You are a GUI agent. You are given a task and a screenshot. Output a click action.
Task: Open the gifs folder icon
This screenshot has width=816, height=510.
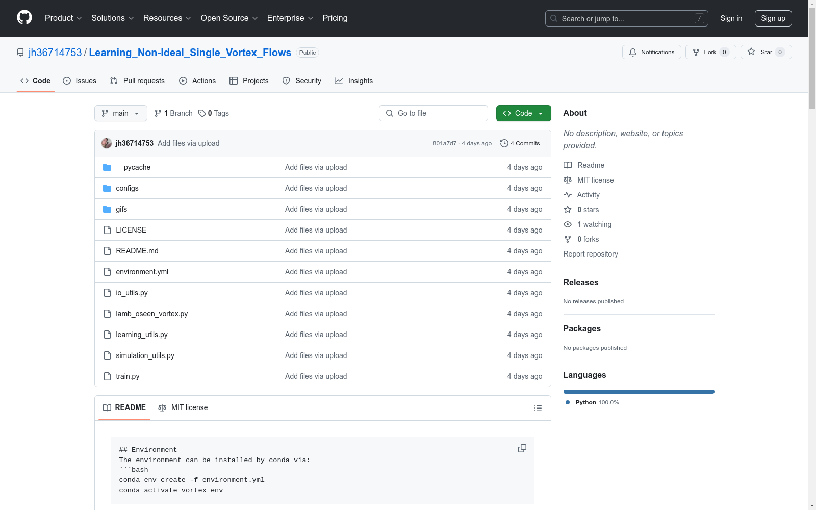pos(107,209)
